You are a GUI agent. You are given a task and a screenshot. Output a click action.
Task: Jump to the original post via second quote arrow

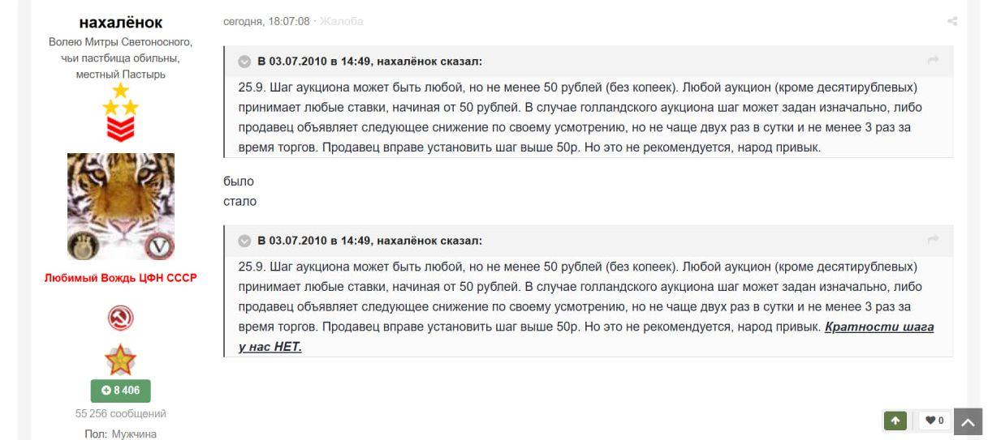[x=933, y=240]
